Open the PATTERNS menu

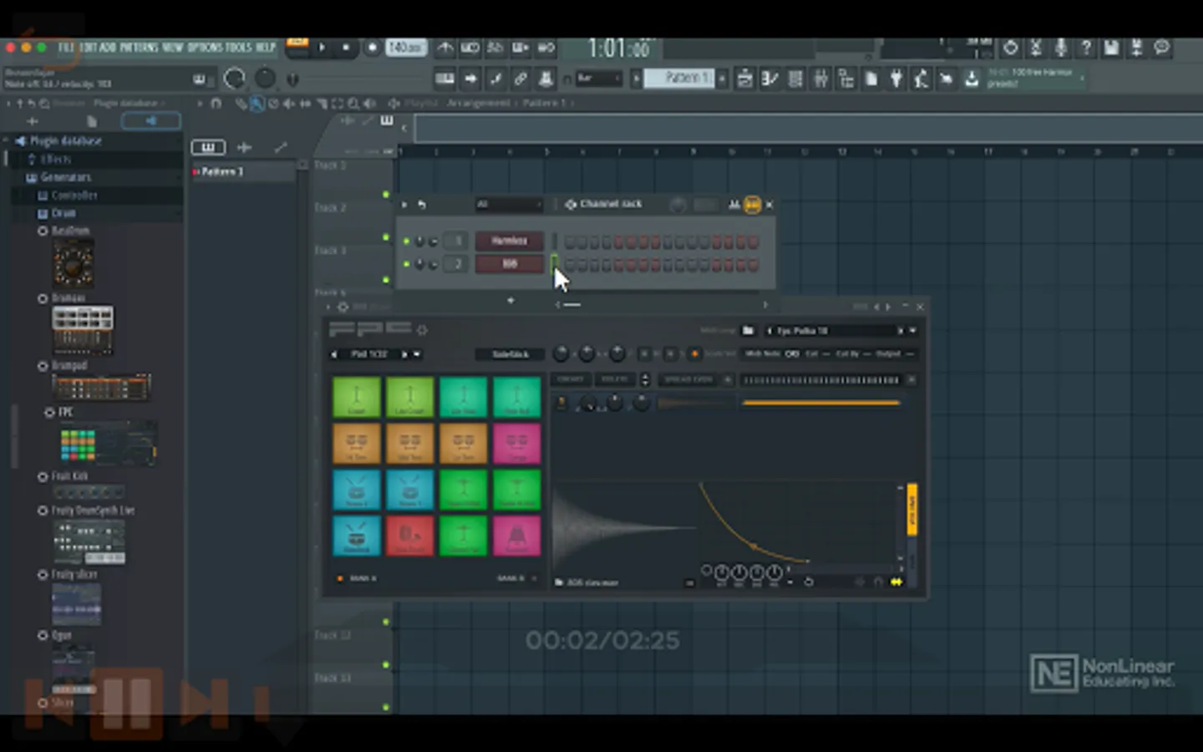[x=139, y=48]
